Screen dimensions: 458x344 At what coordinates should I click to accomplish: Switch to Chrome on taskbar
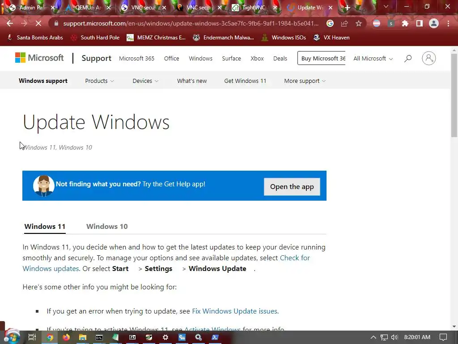point(50,337)
